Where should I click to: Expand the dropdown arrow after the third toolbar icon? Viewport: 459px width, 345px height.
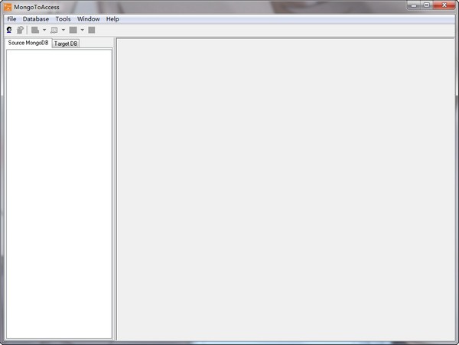(x=44, y=30)
